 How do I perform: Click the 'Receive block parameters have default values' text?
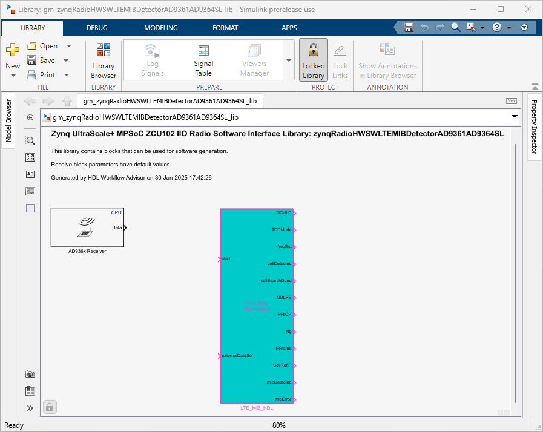[x=110, y=165]
